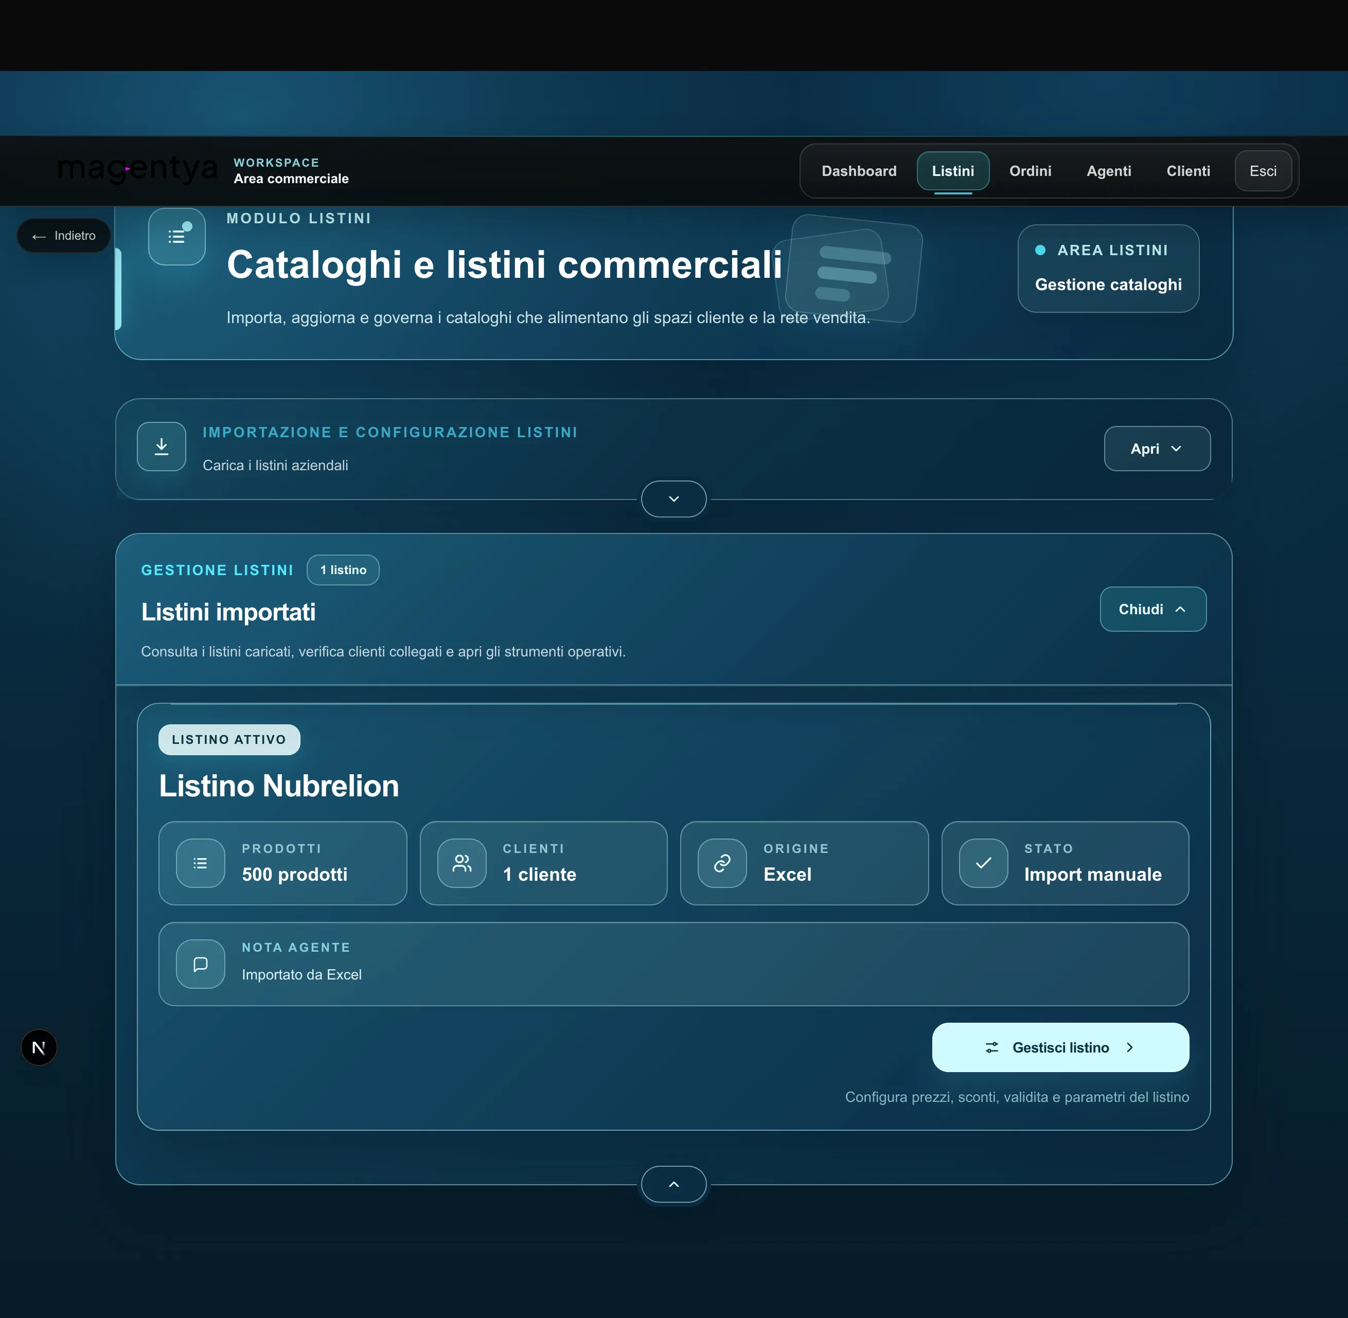Click the Origine link icon
Viewport: 1348px width, 1318px height.
tap(722, 863)
